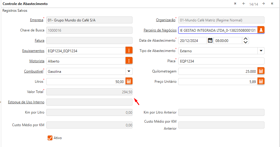Follow Estoque de Uso Interno link
Image resolution: width=280 pixels, height=147 pixels.
point(26,102)
